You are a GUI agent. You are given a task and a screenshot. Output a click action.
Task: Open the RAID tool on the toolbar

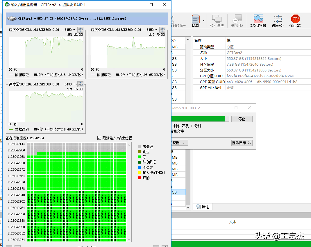(196, 19)
